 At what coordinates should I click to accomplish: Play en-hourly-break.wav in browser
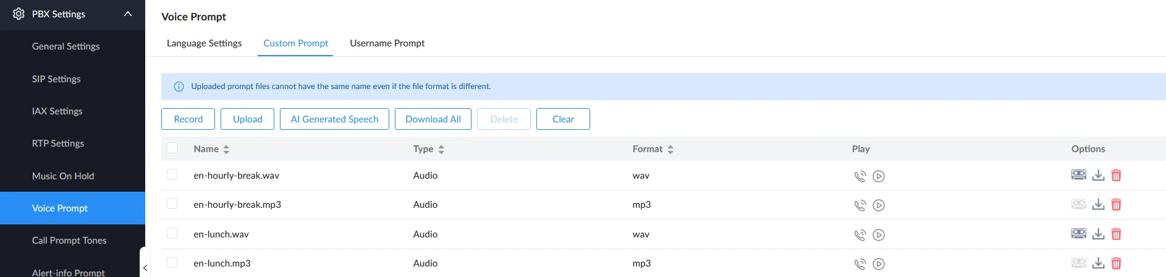(x=879, y=176)
